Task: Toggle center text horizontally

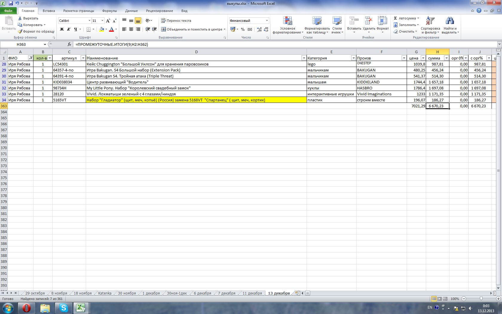Action: coord(131,29)
